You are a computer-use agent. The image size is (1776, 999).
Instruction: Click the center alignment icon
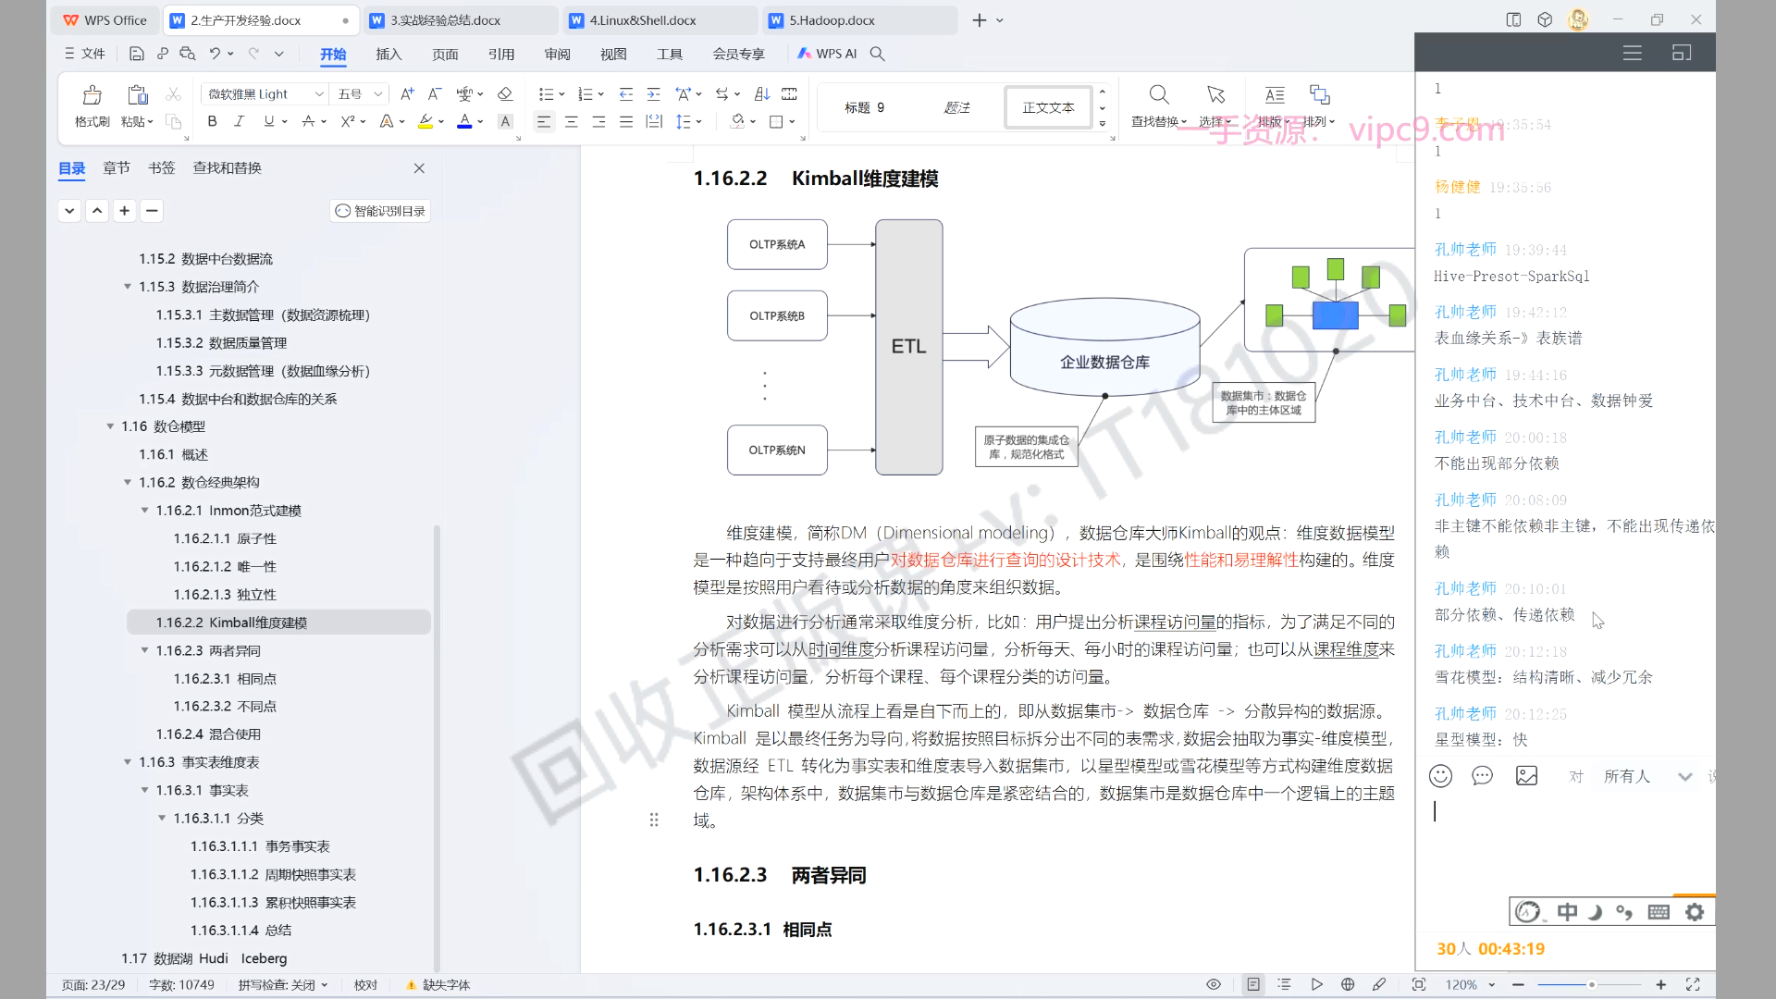(572, 121)
